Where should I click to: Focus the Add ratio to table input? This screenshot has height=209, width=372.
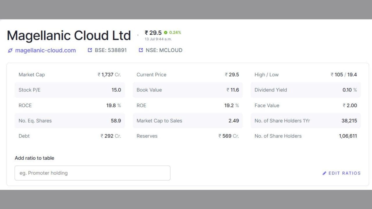pyautogui.click(x=92, y=173)
